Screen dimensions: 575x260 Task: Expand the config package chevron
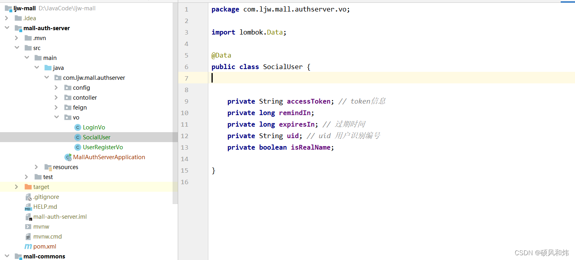(56, 87)
